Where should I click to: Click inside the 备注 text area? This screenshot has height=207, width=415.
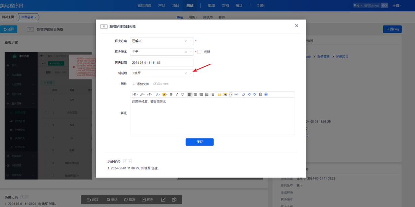(x=212, y=116)
